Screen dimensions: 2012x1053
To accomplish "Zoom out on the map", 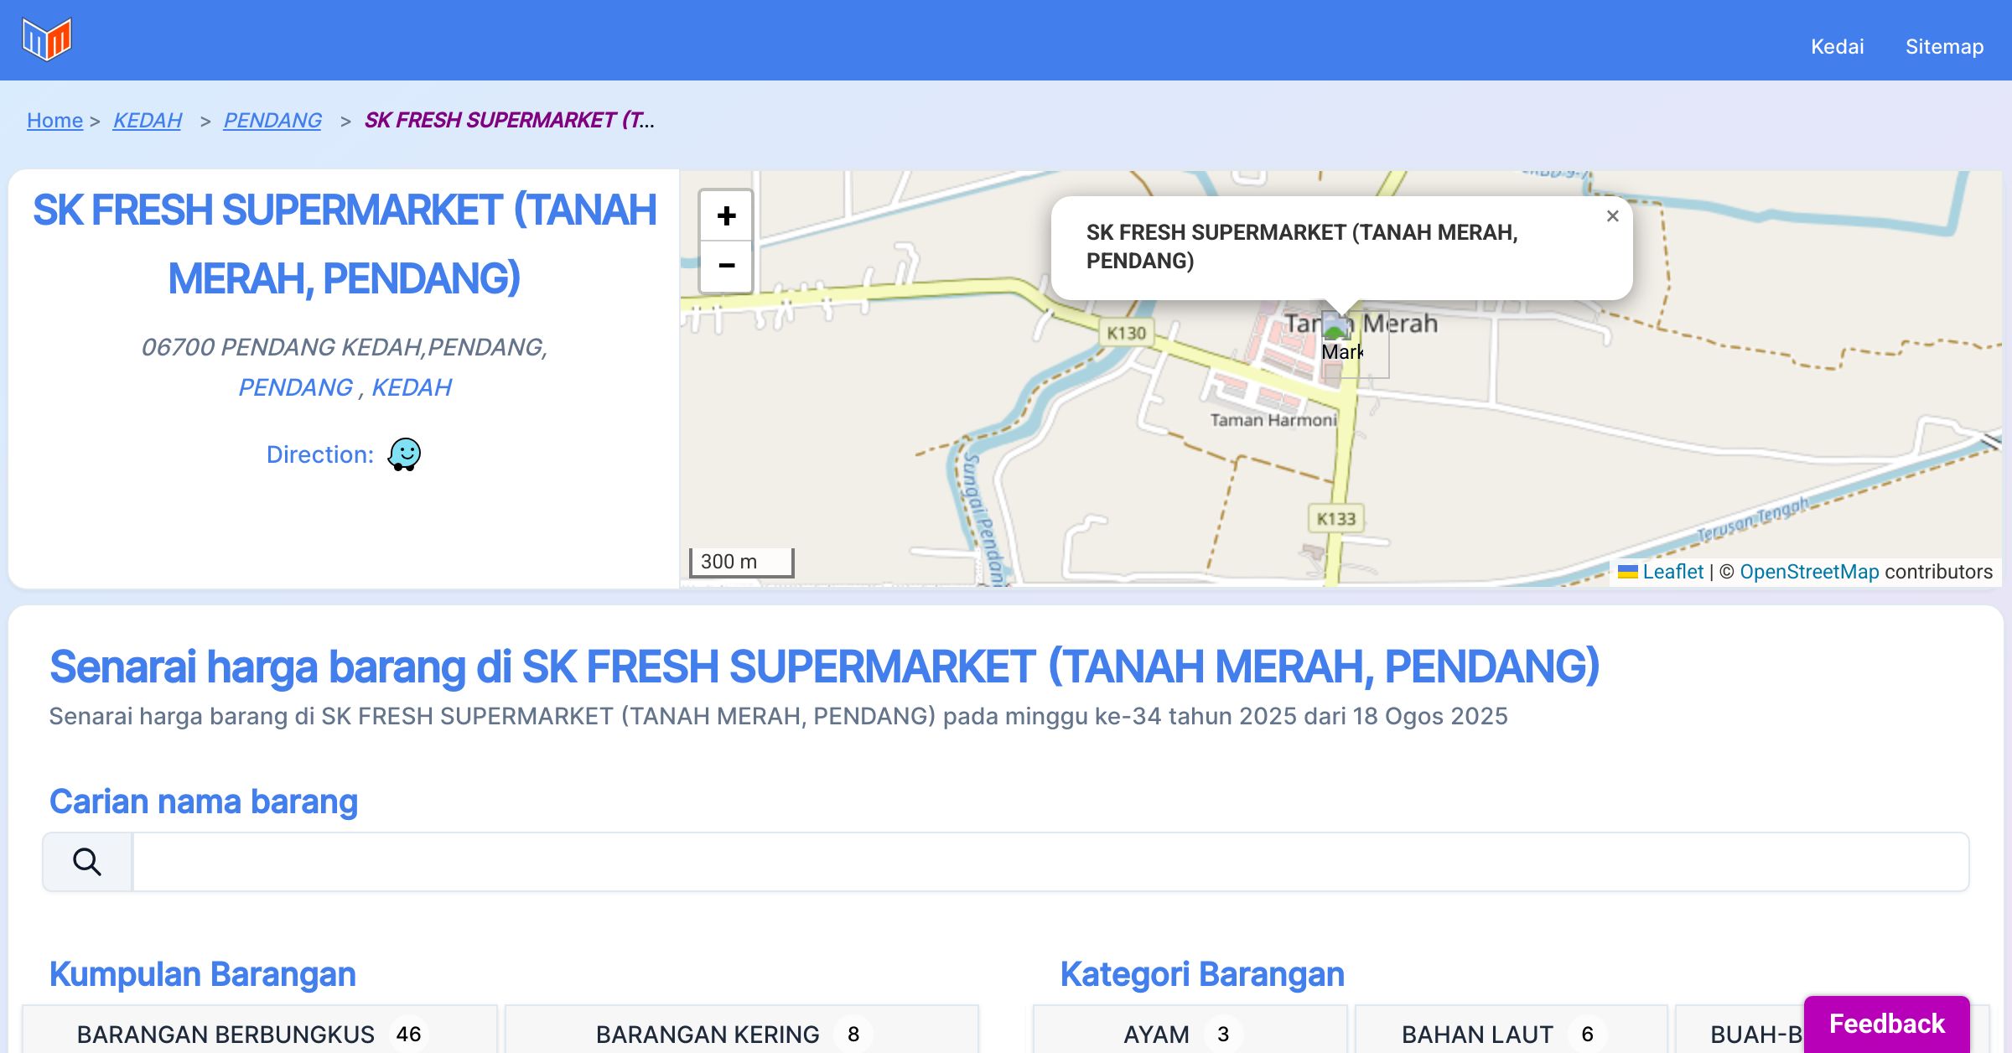I will [726, 267].
